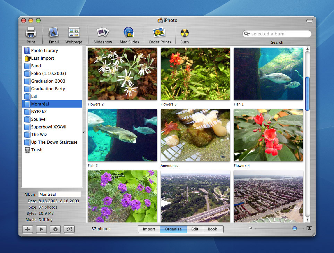Select the Anemones photo thumbnail
Screen dimensions: 334x253
click(195, 135)
